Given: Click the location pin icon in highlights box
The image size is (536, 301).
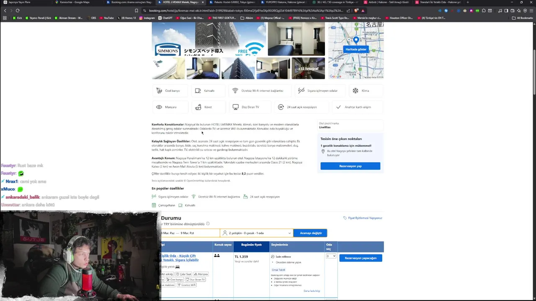Looking at the screenshot, I should [323, 151].
